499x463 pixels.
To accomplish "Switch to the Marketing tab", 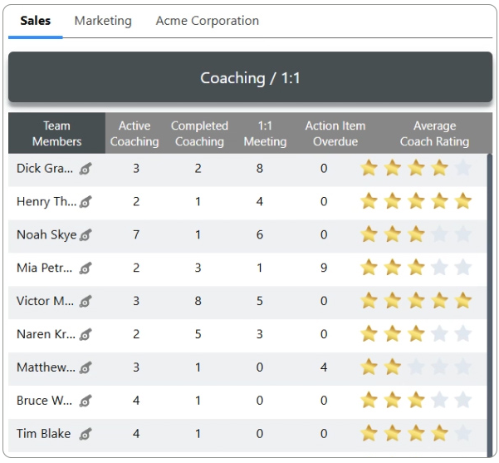I will (103, 21).
